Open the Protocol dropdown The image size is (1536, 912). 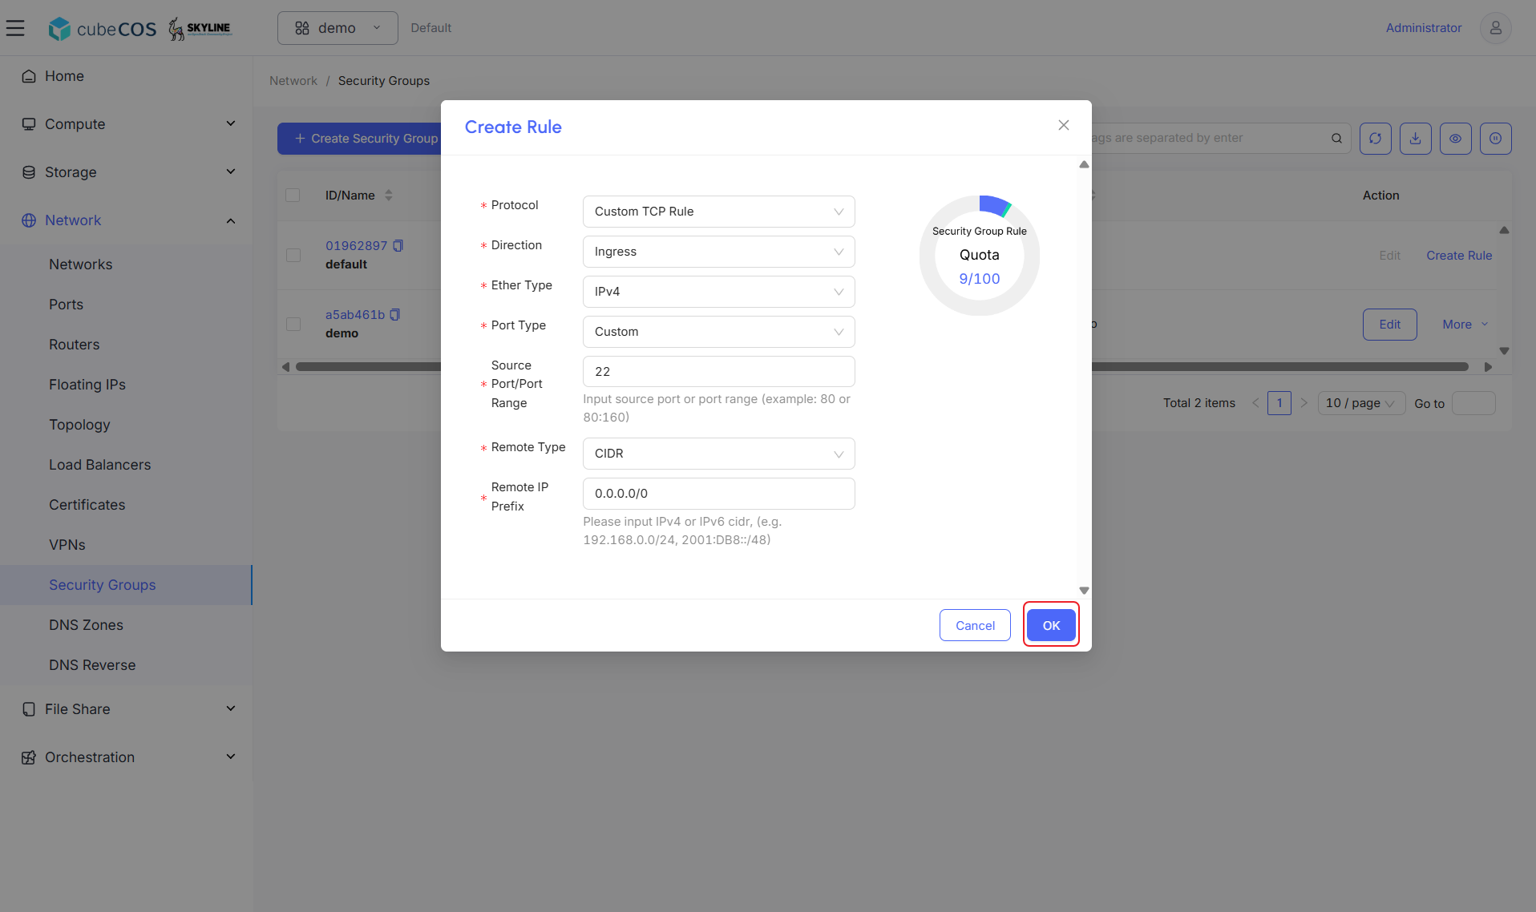click(718, 212)
